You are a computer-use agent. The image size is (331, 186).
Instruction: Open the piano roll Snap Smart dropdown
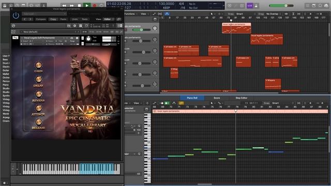click(x=282, y=103)
